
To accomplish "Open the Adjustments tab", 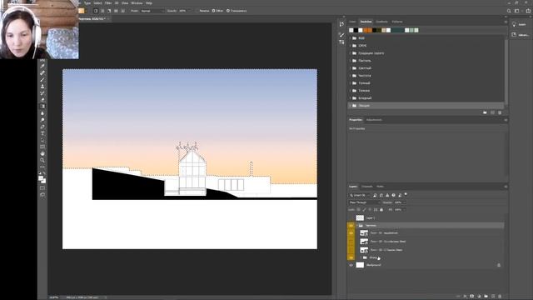I will (374, 120).
